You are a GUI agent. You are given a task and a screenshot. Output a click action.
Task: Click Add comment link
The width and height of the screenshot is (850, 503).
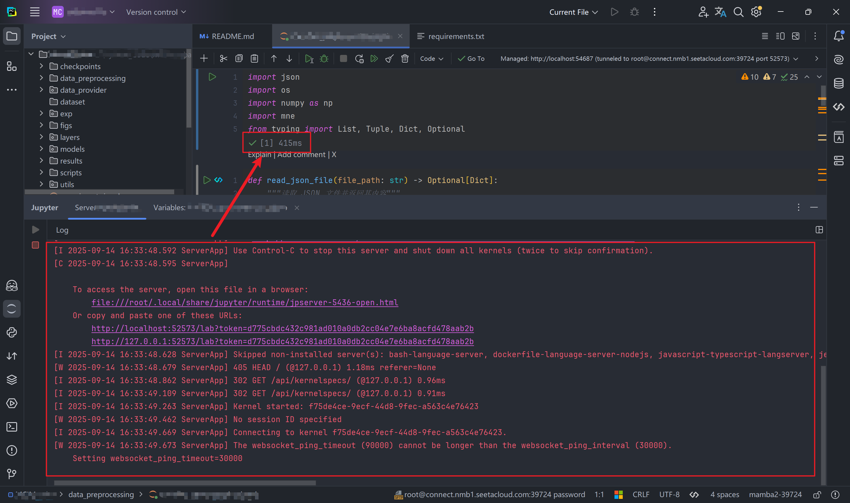point(302,155)
